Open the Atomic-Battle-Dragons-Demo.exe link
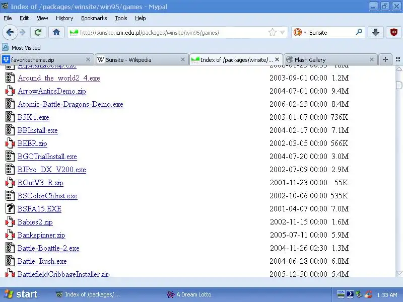 tap(71, 104)
